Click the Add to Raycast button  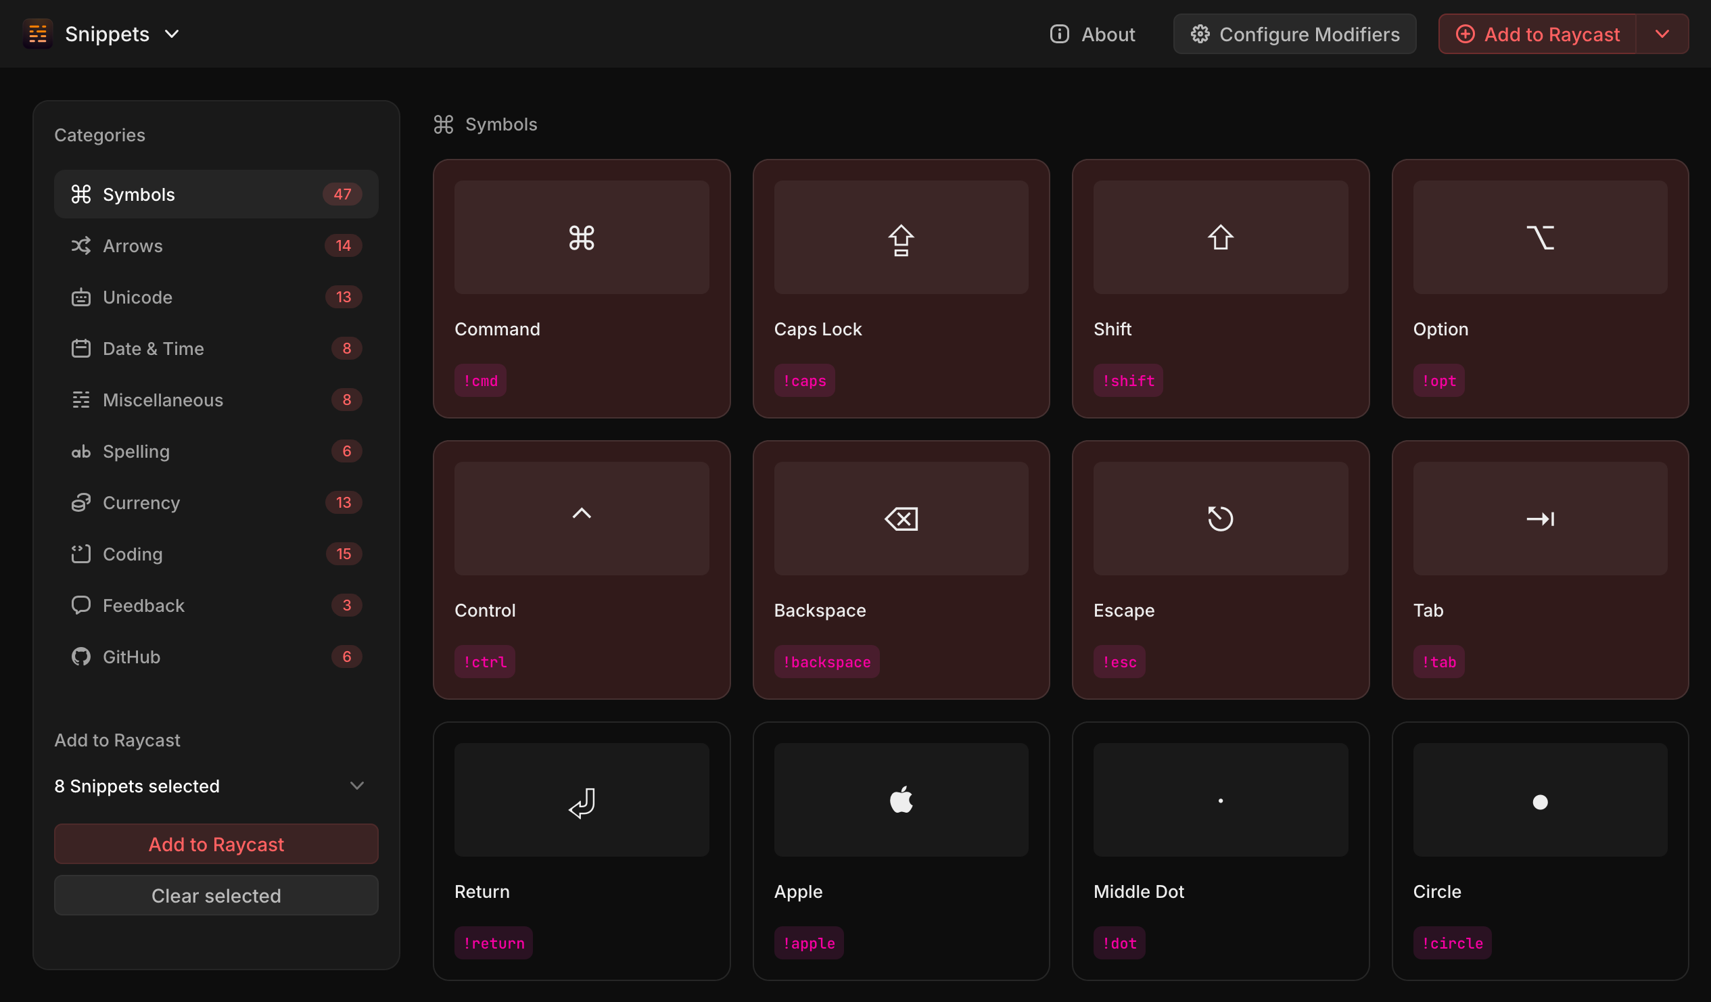click(x=216, y=844)
